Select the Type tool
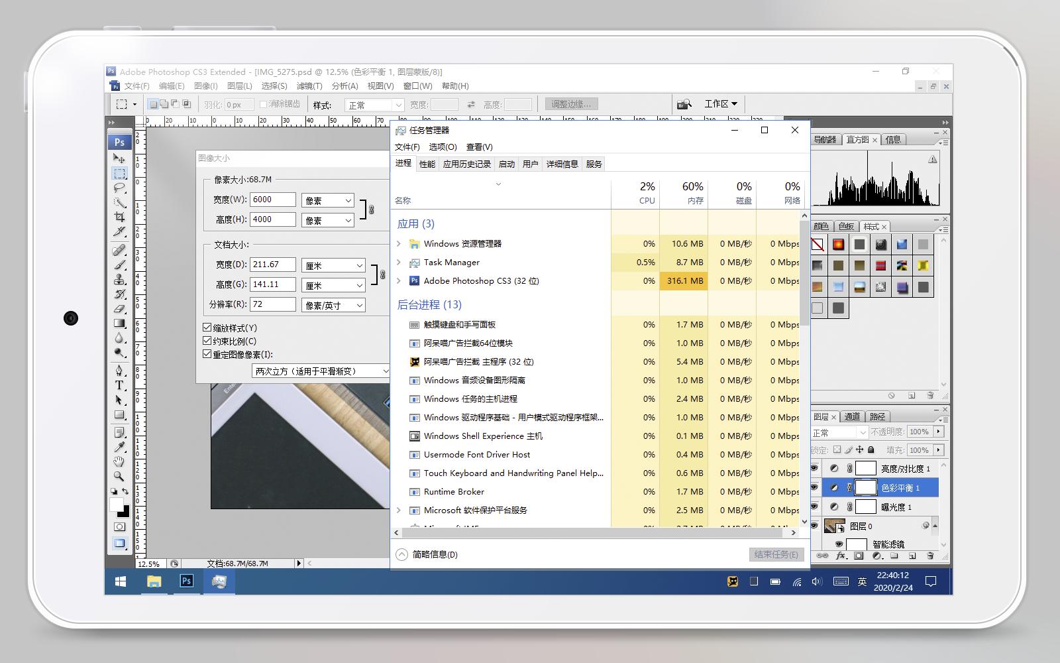The width and height of the screenshot is (1060, 663). (120, 385)
